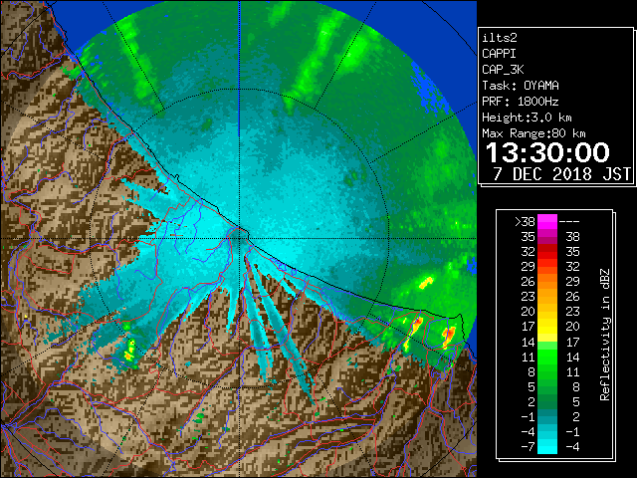This screenshot has width=637, height=478.
Task: Select the 'Task: OYAMA' line
Action: coord(521,86)
